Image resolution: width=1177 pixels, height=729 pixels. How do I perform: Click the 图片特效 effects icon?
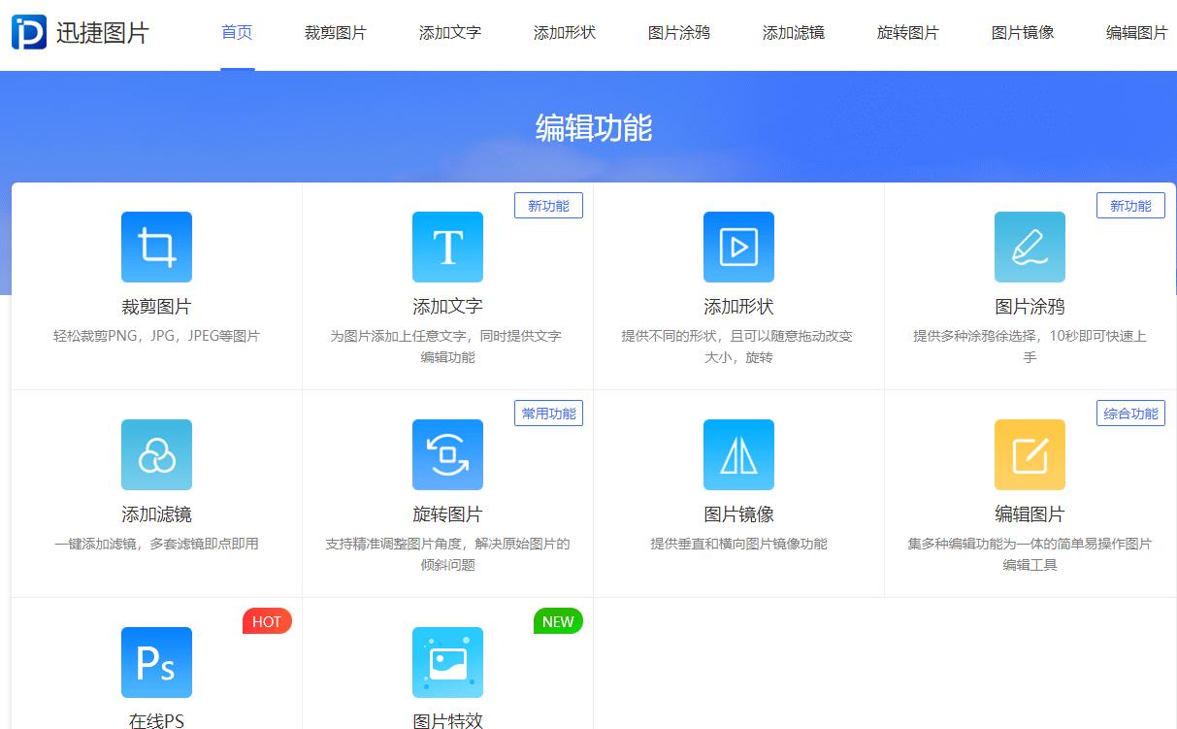(x=447, y=662)
